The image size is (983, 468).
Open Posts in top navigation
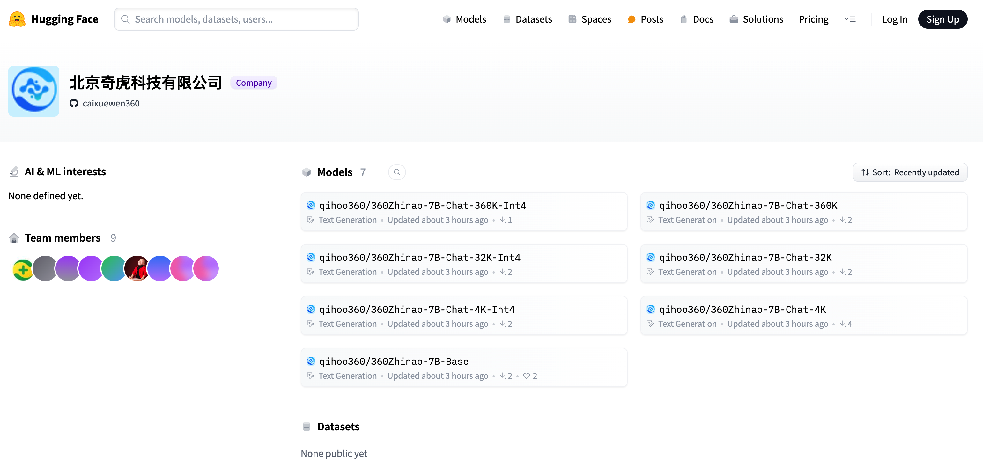646,19
